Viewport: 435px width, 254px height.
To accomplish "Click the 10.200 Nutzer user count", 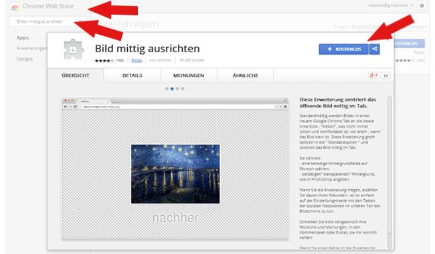I will 191,60.
